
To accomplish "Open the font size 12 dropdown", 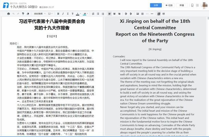I will tap(50, 14).
